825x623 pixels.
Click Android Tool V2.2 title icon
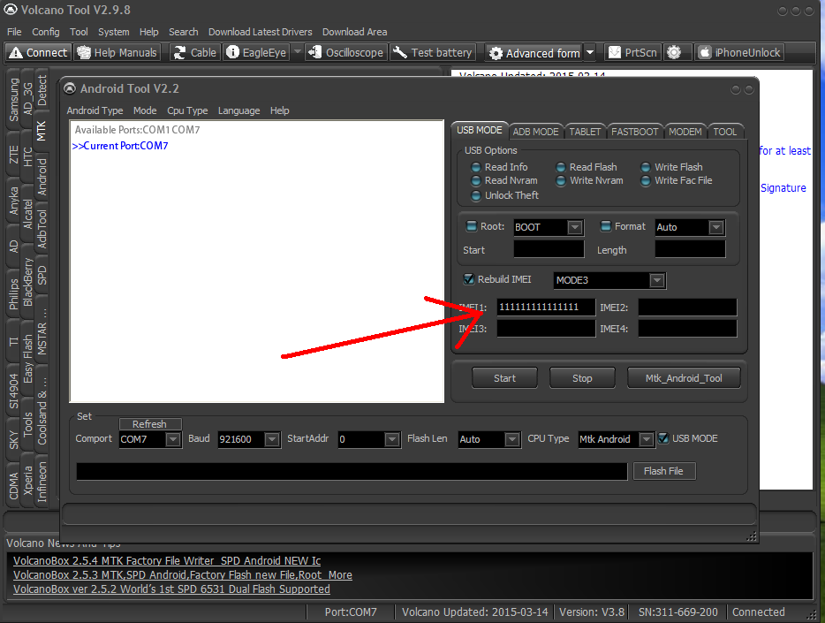tap(70, 88)
